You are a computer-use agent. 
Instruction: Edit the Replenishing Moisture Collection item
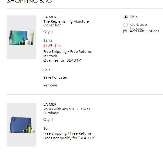(46, 70)
